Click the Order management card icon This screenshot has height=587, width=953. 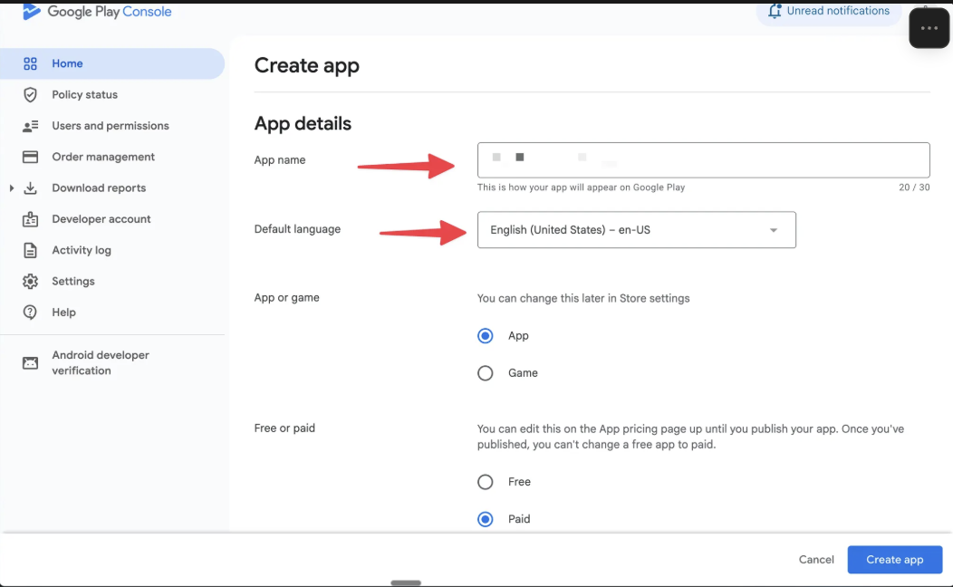click(x=30, y=157)
